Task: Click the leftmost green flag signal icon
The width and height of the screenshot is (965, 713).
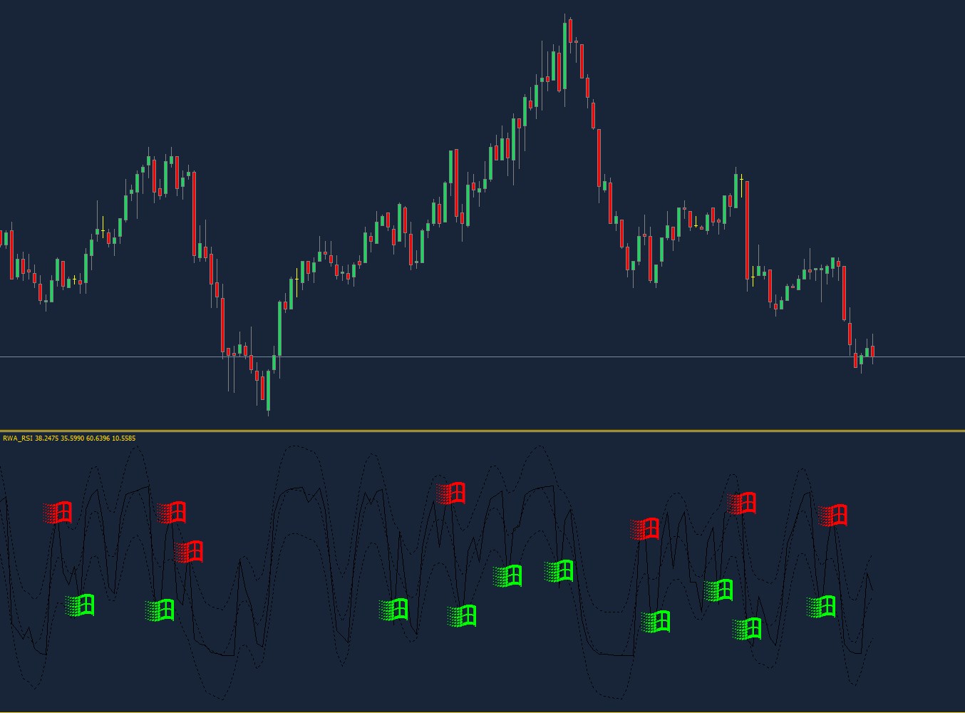Action: 80,605
